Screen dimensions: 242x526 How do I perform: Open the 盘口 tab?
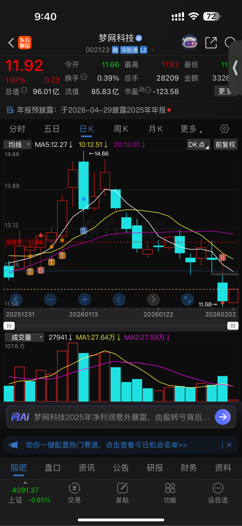pyautogui.click(x=53, y=468)
